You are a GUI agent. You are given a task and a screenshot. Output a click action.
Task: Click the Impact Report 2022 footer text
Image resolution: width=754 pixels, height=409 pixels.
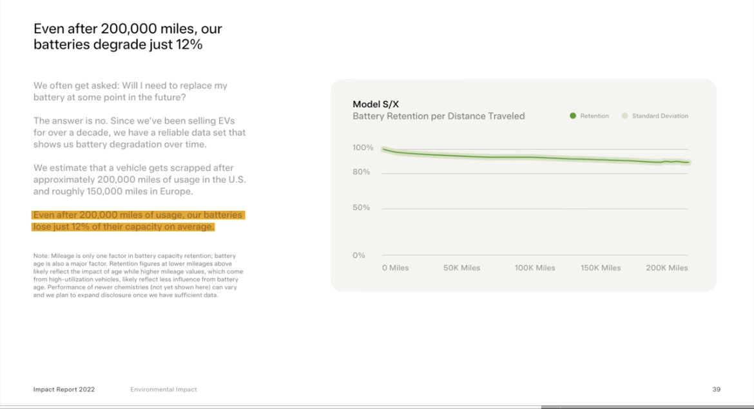pos(64,389)
